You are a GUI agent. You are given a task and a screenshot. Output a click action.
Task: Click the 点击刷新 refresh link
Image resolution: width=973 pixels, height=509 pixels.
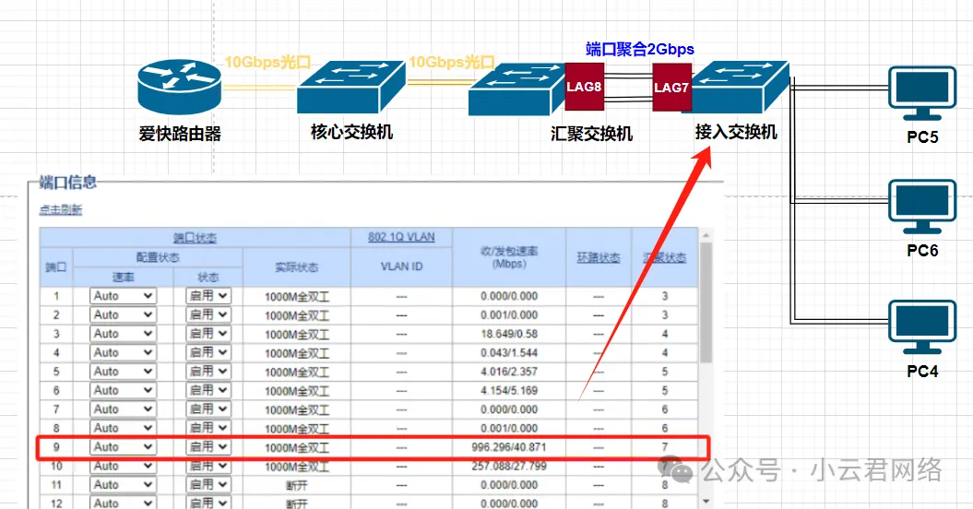[x=60, y=210]
